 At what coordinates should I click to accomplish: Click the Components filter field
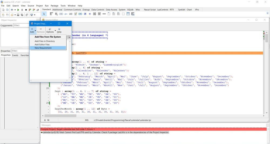(21, 25)
